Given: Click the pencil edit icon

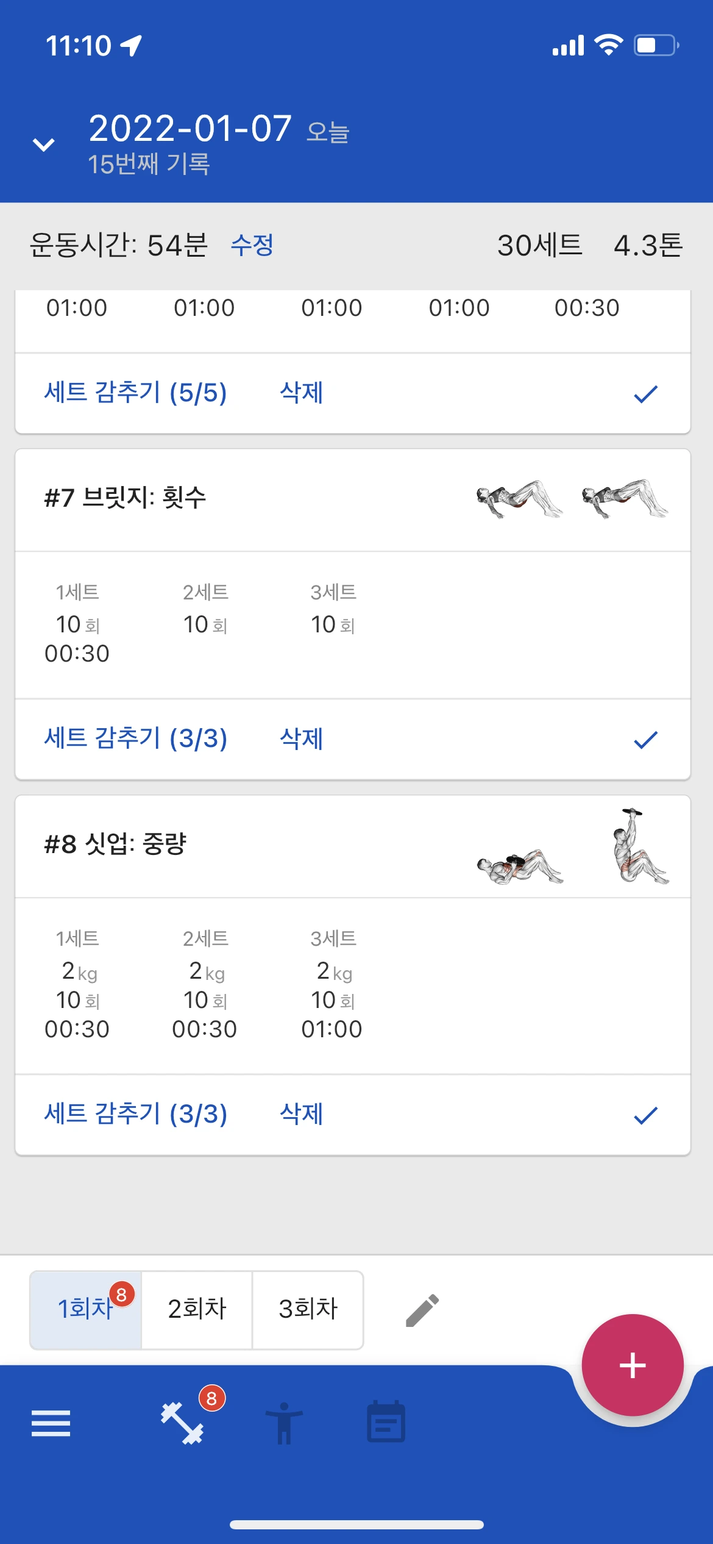Looking at the screenshot, I should 422,1310.
